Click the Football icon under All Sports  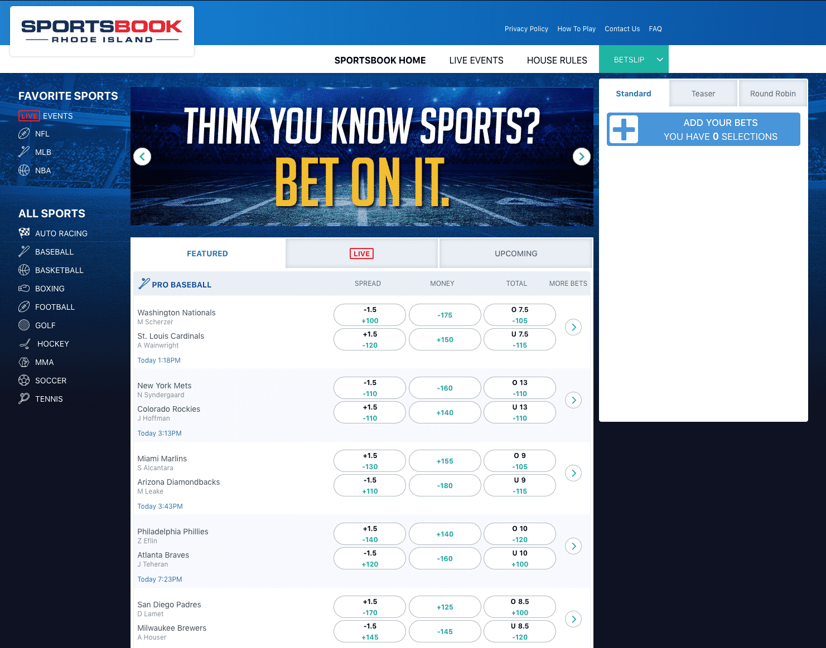[x=24, y=307]
